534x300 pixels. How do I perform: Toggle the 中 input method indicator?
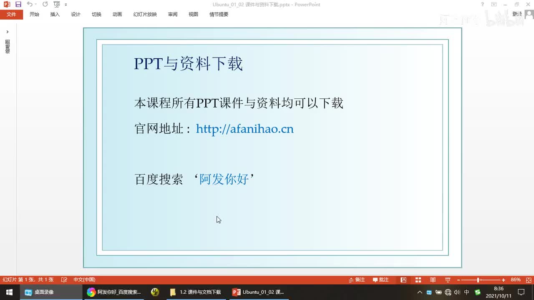(467, 292)
